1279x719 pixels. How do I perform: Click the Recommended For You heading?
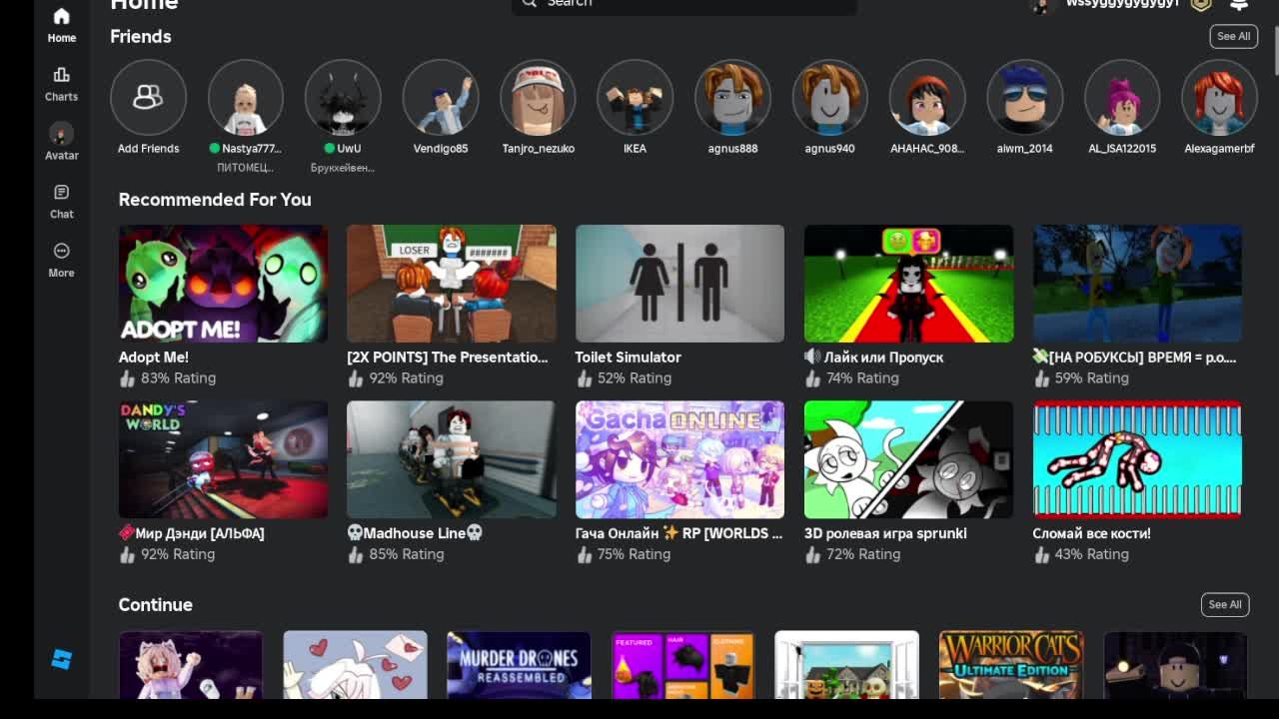pyautogui.click(x=215, y=200)
